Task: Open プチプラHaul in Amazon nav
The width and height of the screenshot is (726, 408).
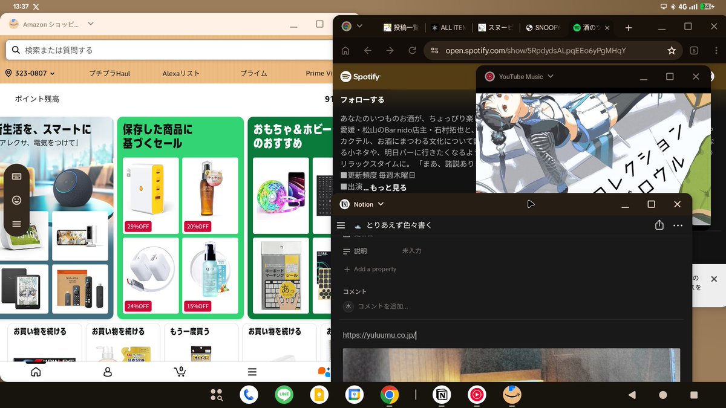Action: click(x=110, y=73)
